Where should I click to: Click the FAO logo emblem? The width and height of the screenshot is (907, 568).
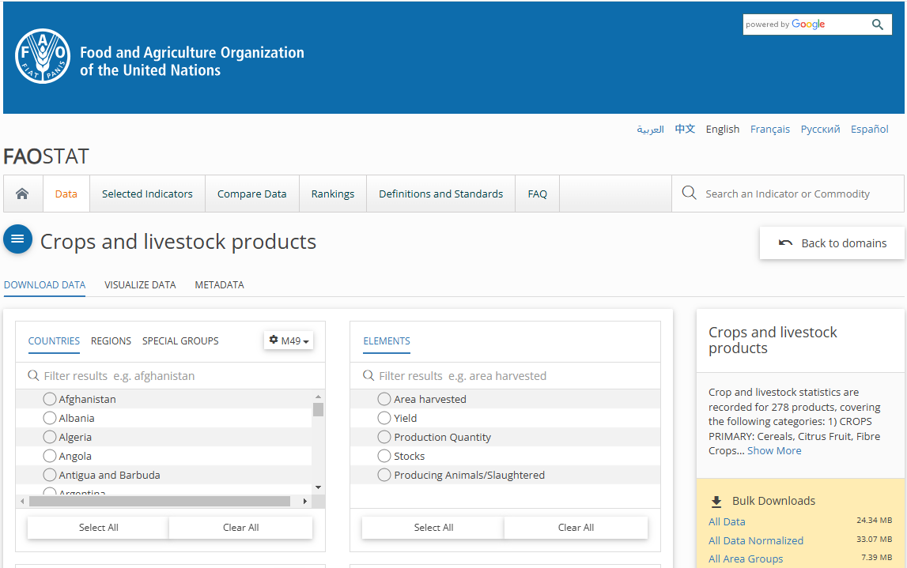43,56
